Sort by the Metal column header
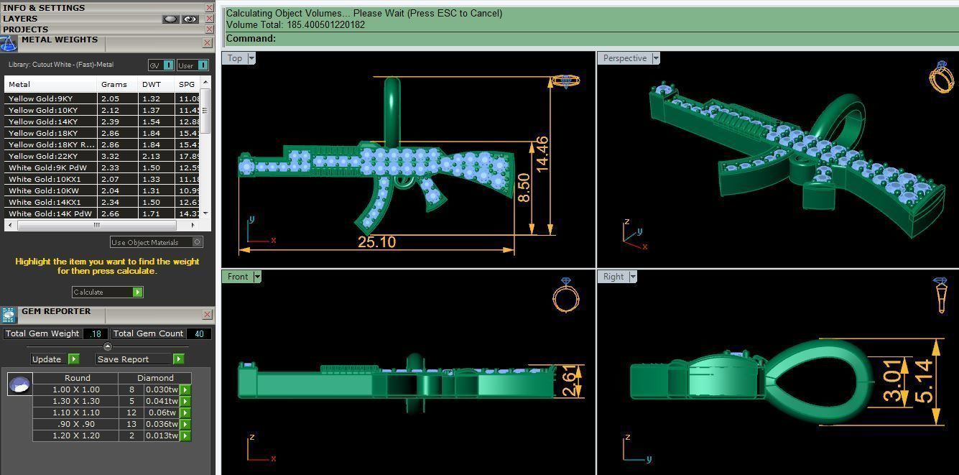 point(51,84)
